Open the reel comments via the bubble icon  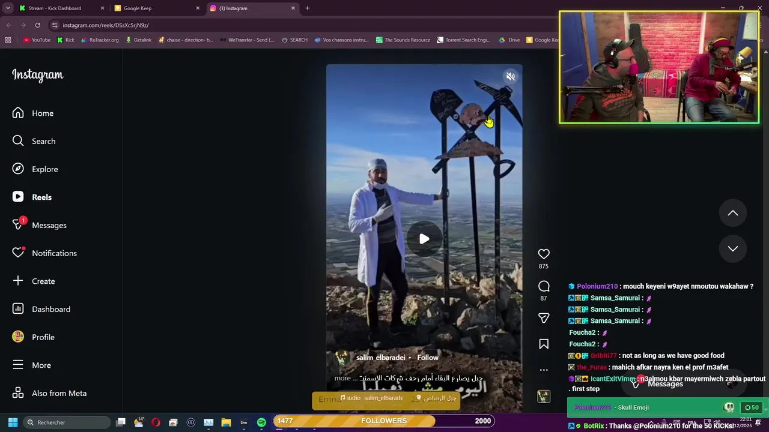point(544,286)
